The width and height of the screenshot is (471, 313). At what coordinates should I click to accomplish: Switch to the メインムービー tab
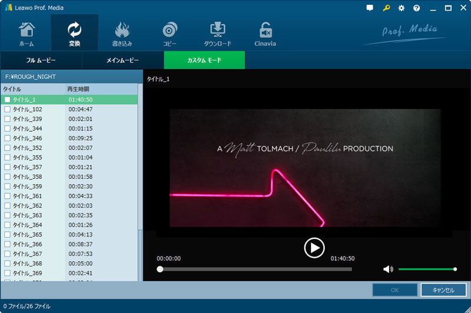(x=122, y=61)
